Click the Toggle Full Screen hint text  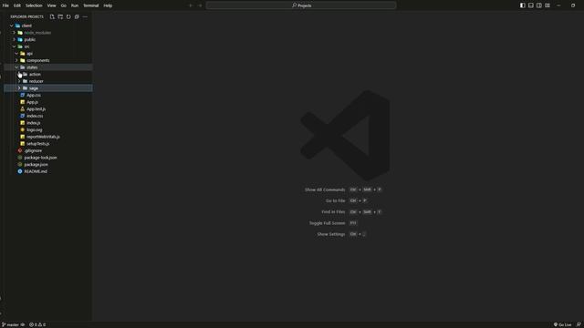(x=327, y=223)
